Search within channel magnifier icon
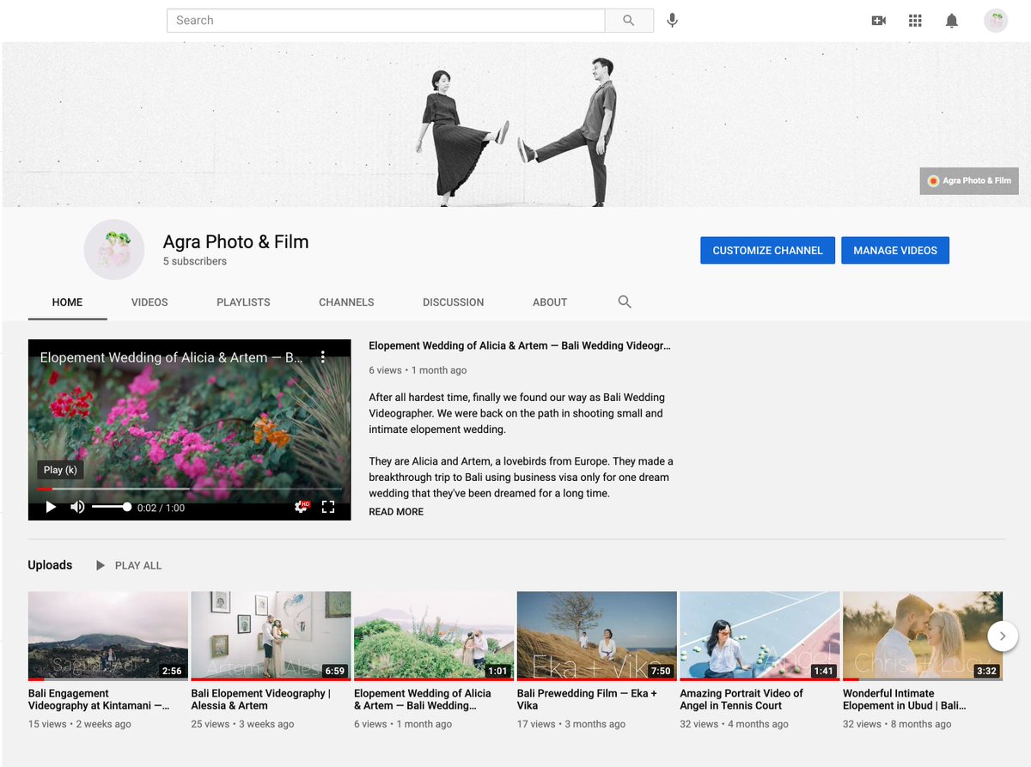Image resolution: width=1031 pixels, height=767 pixels. pos(625,301)
